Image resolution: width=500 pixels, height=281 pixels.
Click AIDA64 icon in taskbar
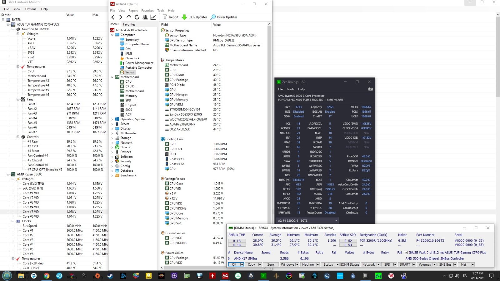tap(225, 276)
